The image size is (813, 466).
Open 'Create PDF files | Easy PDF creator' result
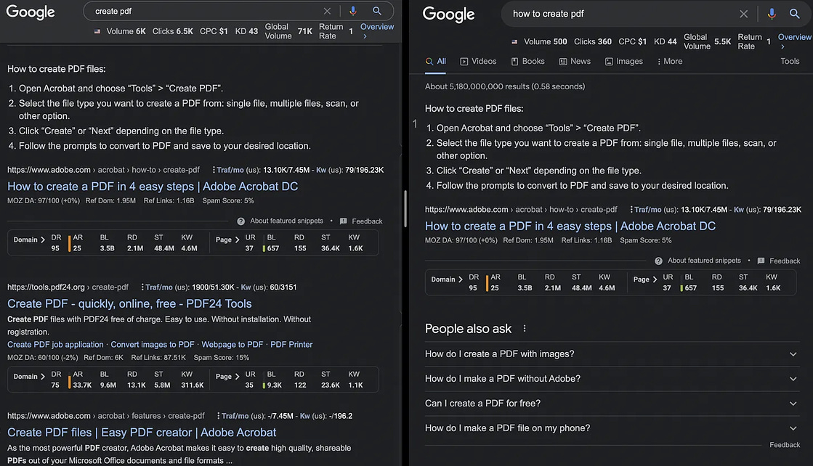142,433
